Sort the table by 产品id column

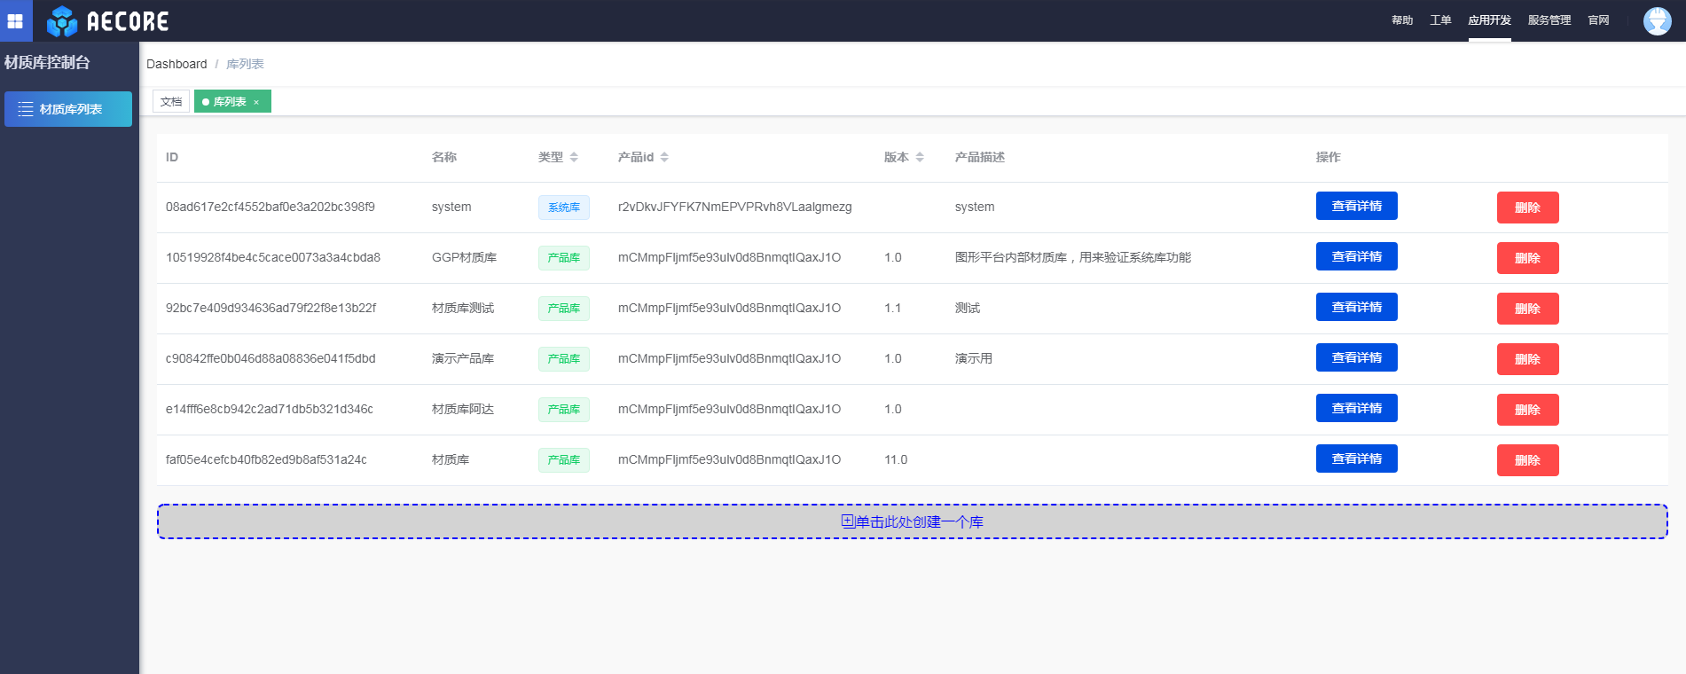tap(664, 157)
